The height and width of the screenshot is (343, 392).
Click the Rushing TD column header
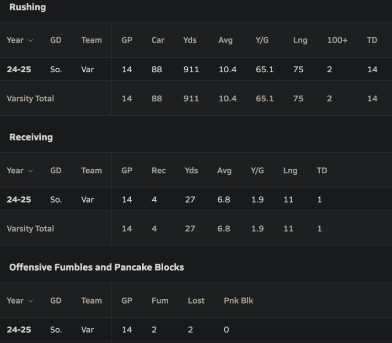click(x=372, y=40)
